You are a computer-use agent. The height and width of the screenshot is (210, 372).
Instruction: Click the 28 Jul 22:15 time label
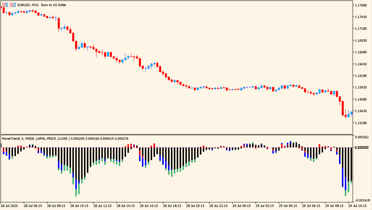[x=218, y=206]
